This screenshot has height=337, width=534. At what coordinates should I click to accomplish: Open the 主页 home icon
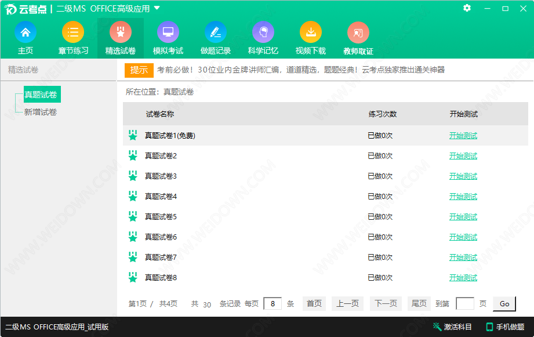pyautogui.click(x=26, y=32)
